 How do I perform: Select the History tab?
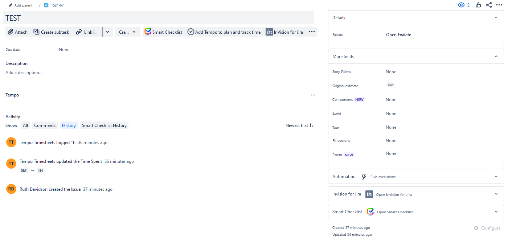click(69, 125)
